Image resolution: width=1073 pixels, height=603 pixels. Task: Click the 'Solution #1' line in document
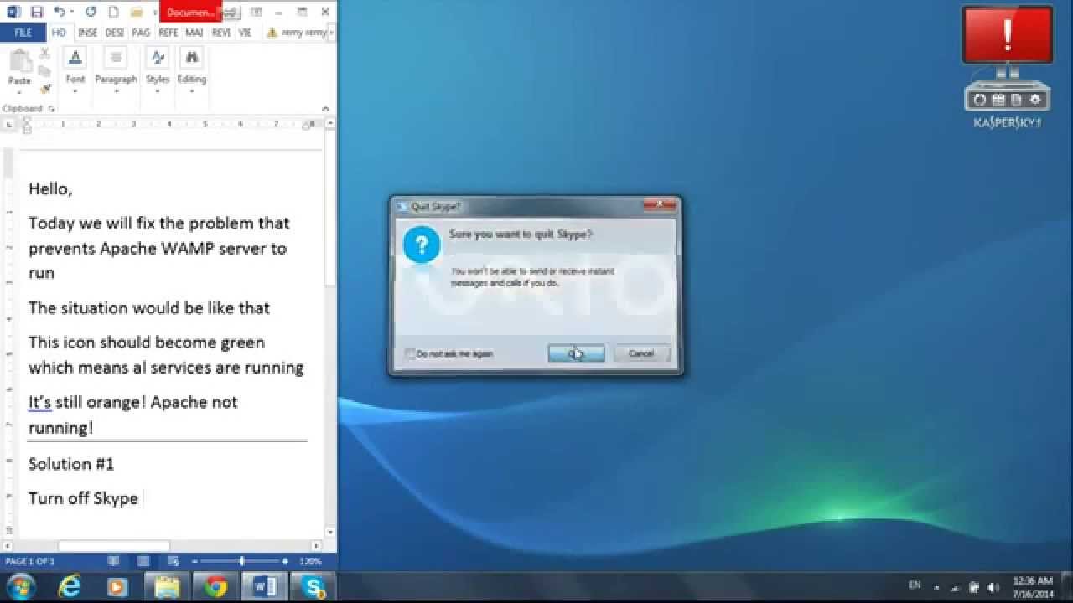click(71, 464)
